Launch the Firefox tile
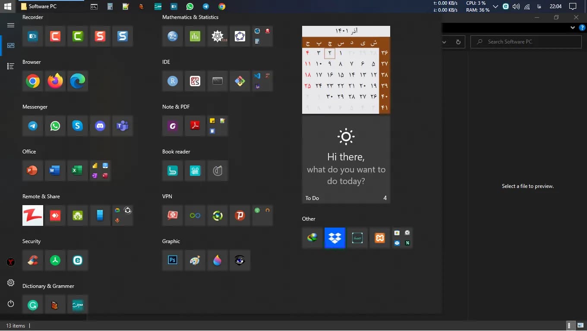The image size is (587, 331). click(x=55, y=81)
